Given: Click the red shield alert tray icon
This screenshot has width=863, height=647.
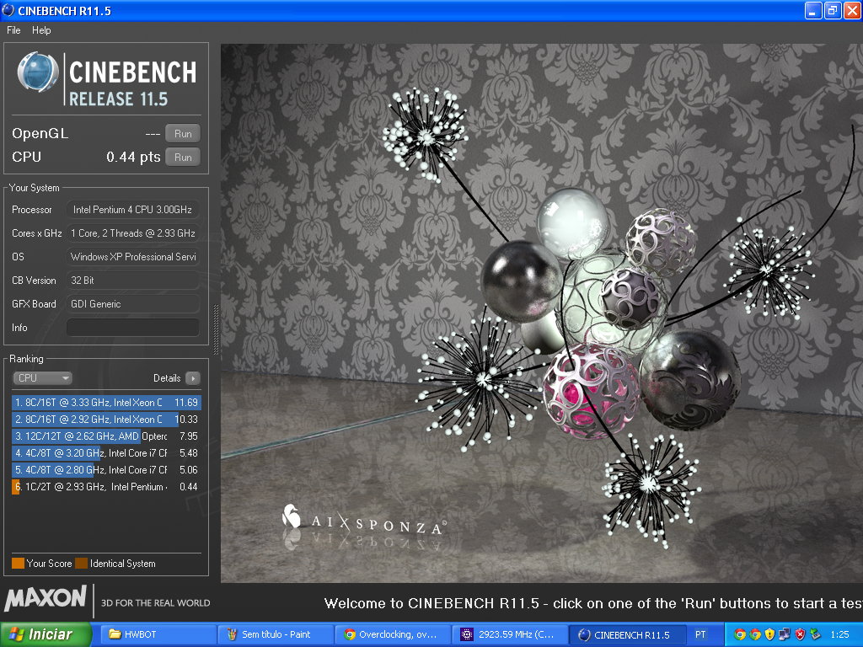Looking at the screenshot, I should 800,634.
